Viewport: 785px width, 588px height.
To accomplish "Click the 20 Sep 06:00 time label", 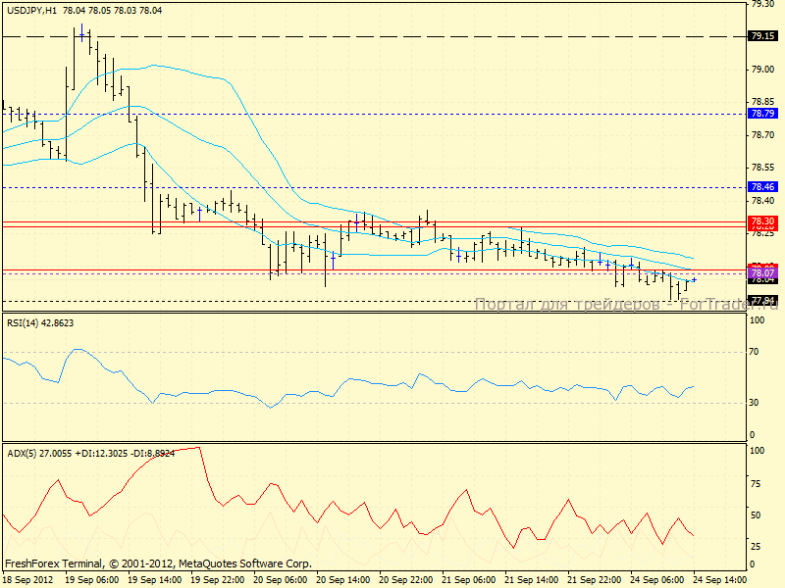I will pyautogui.click(x=283, y=579).
